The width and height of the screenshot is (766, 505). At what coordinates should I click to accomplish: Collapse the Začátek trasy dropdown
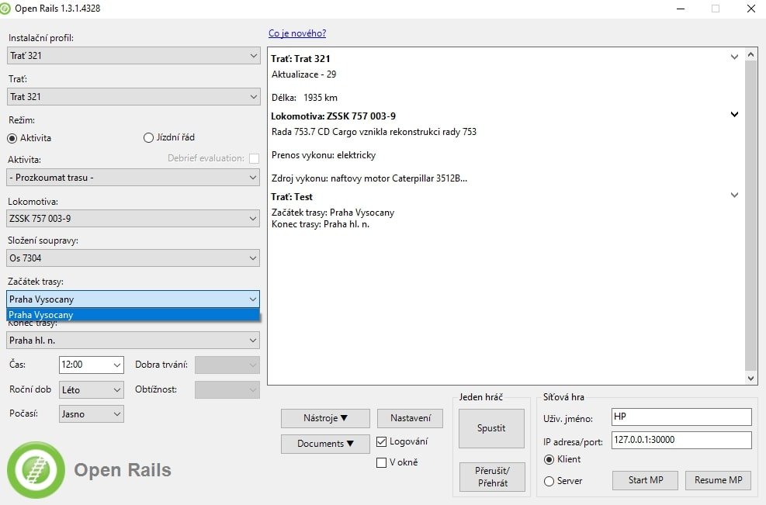[x=133, y=299]
